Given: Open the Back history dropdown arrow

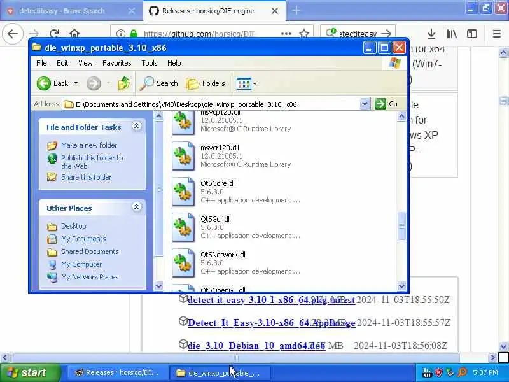Looking at the screenshot, I should click(76, 83).
